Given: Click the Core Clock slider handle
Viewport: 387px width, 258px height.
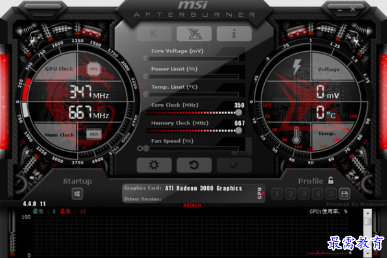Looking at the screenshot, I should coord(239,112).
